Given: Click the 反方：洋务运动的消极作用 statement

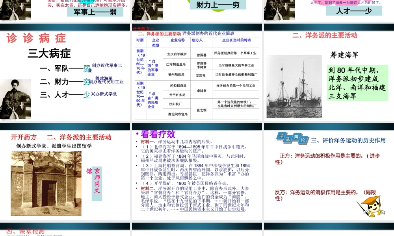Looking at the screenshot, I should [x=325, y=195].
